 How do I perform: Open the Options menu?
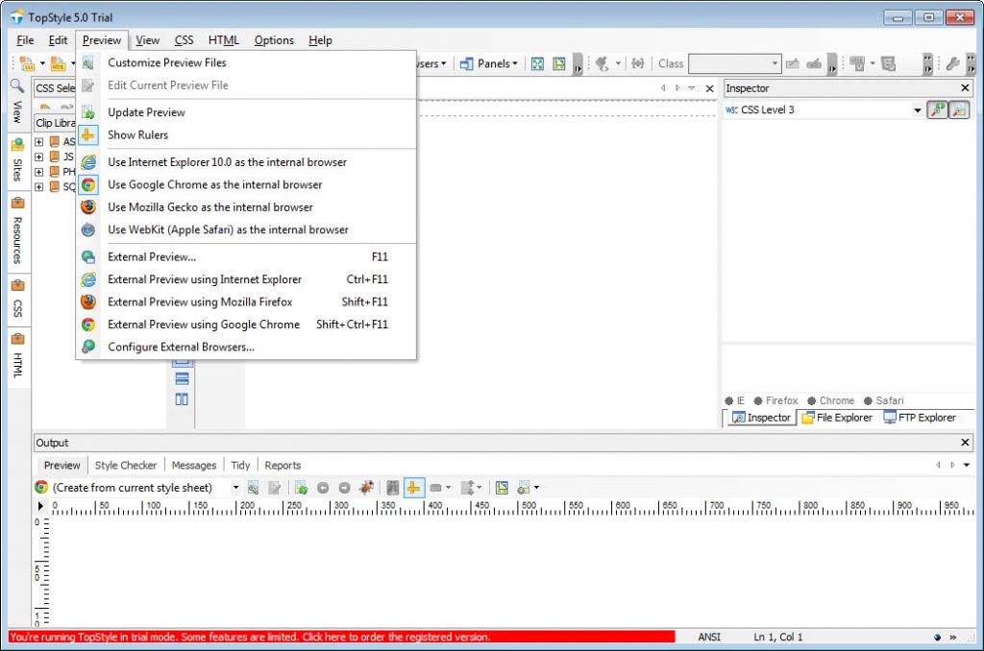pyautogui.click(x=274, y=40)
